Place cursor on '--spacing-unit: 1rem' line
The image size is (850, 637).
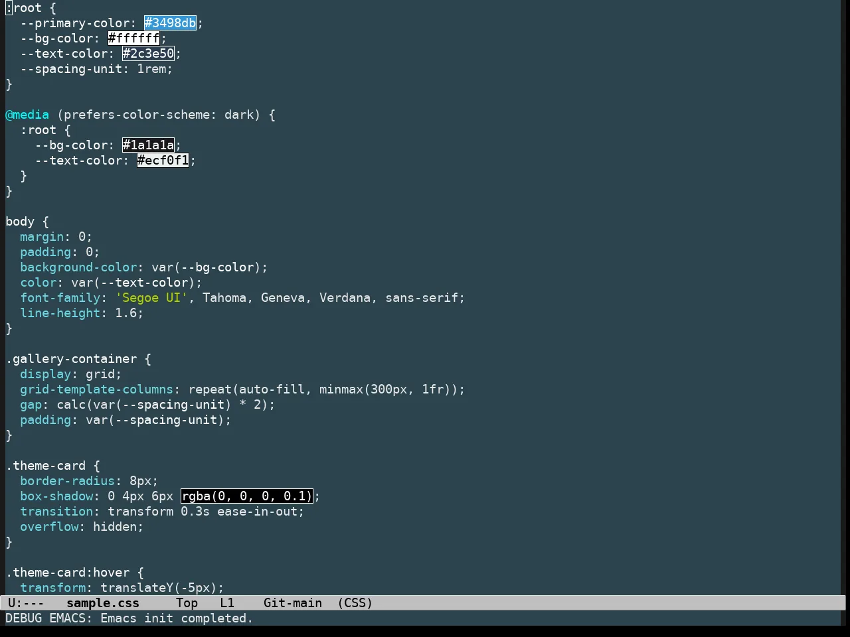click(x=96, y=69)
